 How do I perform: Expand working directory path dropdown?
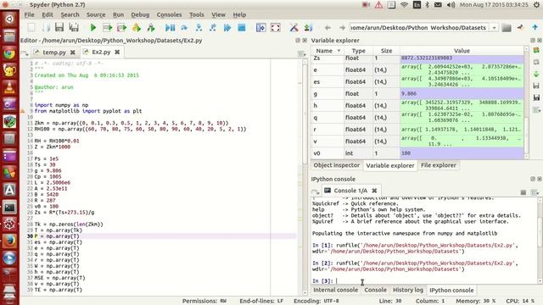[494, 28]
